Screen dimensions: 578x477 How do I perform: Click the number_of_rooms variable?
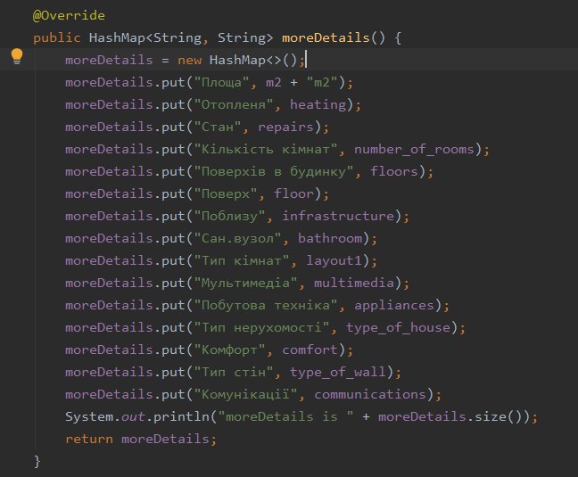click(x=415, y=149)
